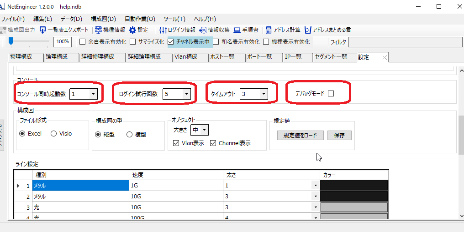Screen dimensions: 464x232
Task: Click the color swatch for row 3 光
Action: [x=354, y=207]
